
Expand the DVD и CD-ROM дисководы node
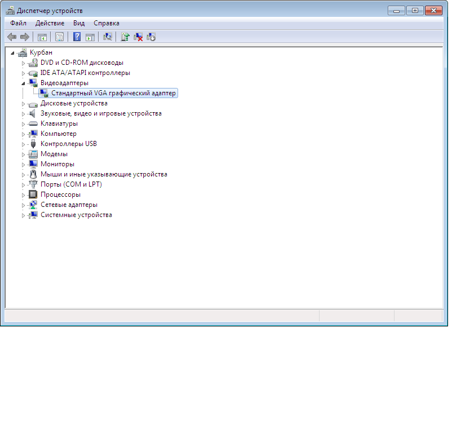[x=24, y=63]
